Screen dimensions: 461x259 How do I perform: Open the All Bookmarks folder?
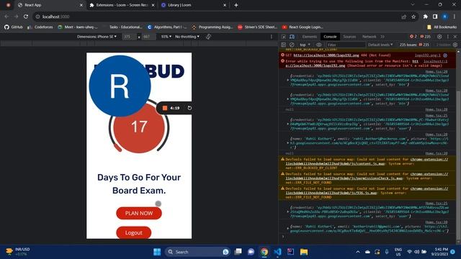pyautogui.click(x=442, y=27)
